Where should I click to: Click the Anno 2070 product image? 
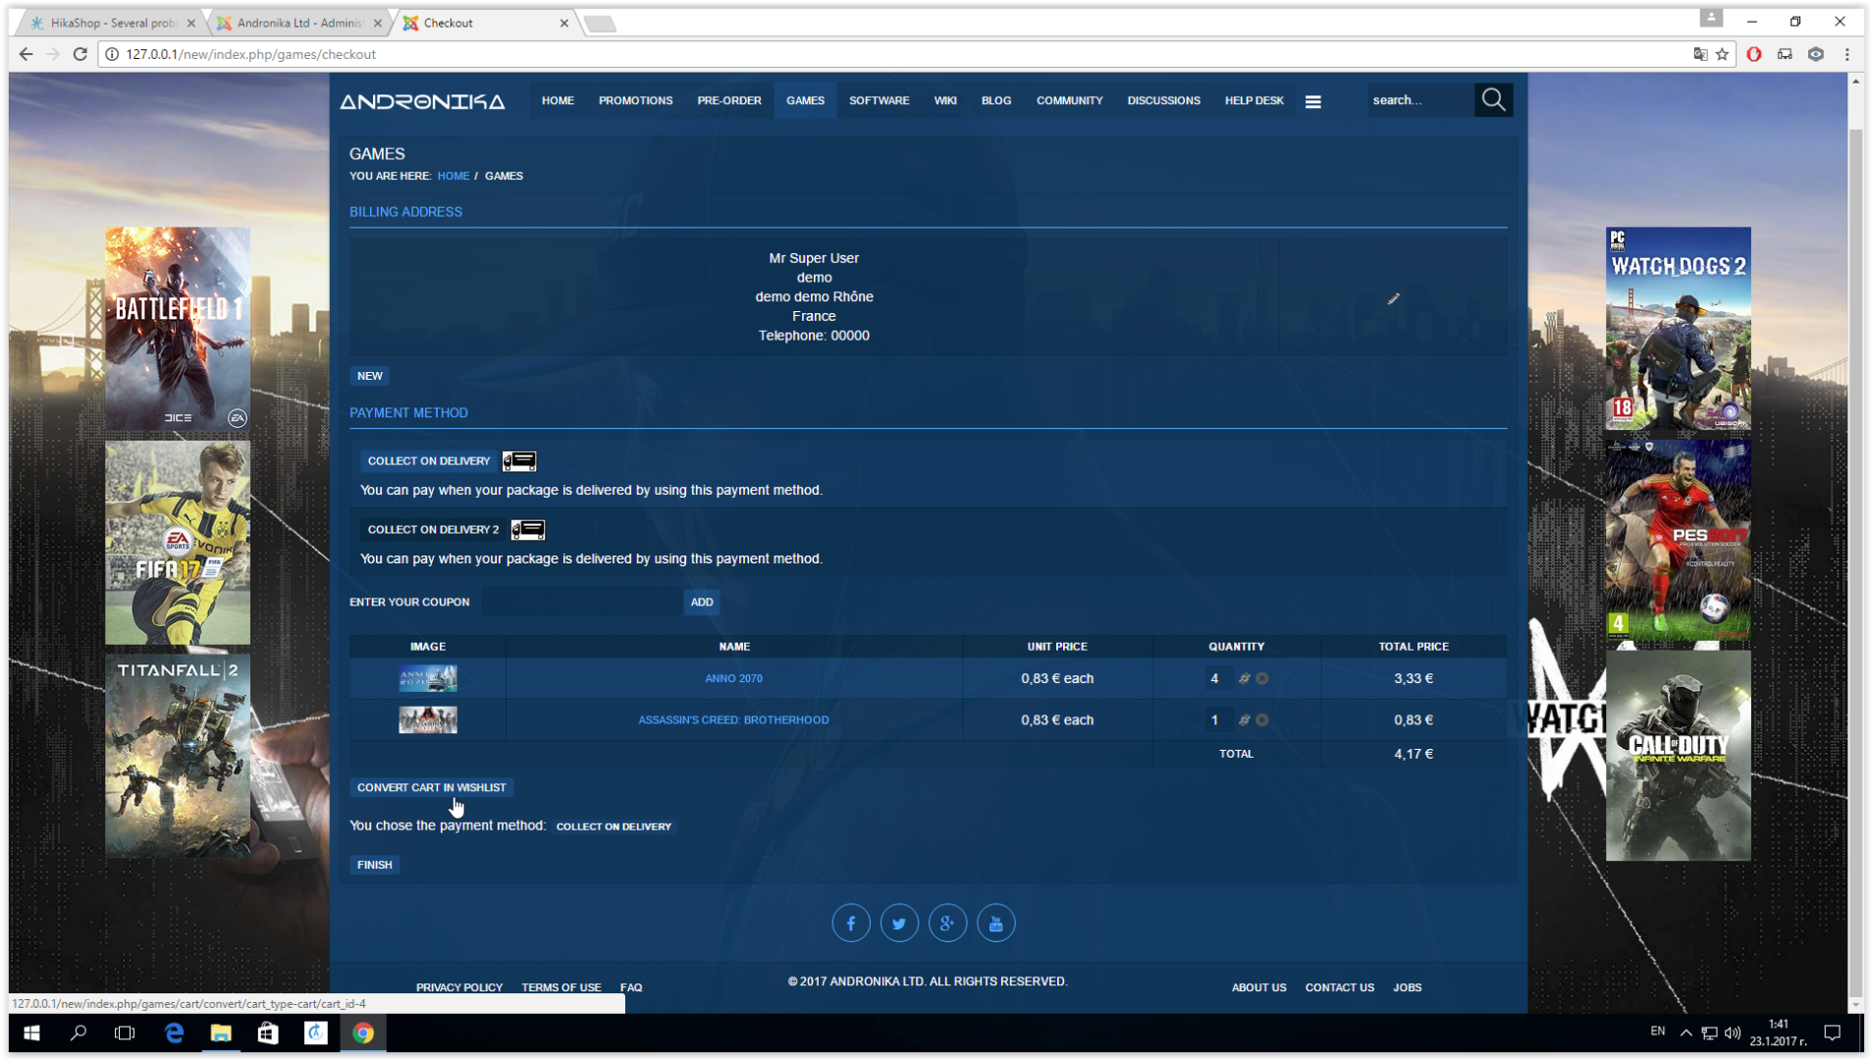tap(428, 679)
